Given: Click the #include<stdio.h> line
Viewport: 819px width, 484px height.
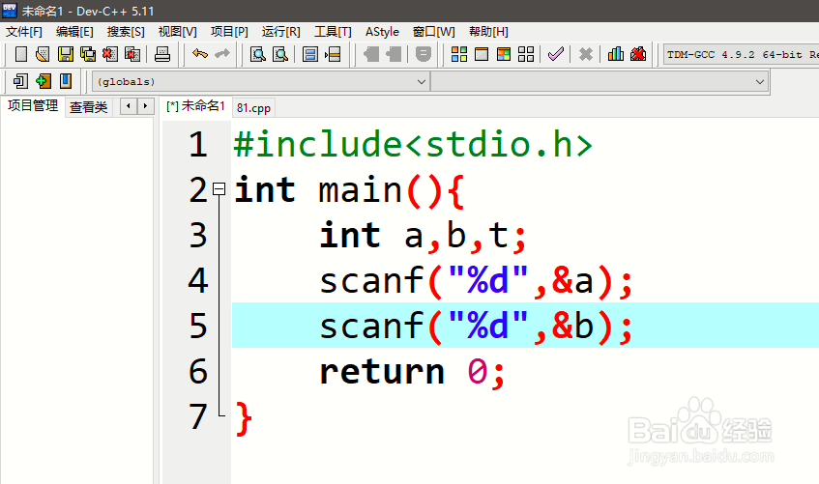Looking at the screenshot, I should coord(413,145).
